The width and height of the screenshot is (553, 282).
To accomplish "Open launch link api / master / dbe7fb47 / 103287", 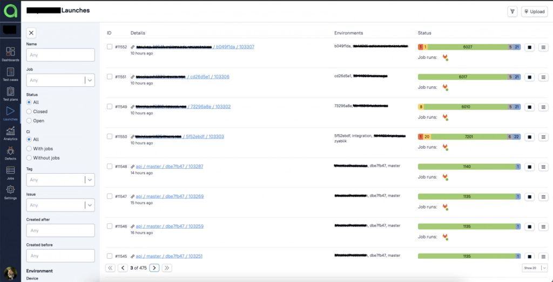I will (x=170, y=167).
